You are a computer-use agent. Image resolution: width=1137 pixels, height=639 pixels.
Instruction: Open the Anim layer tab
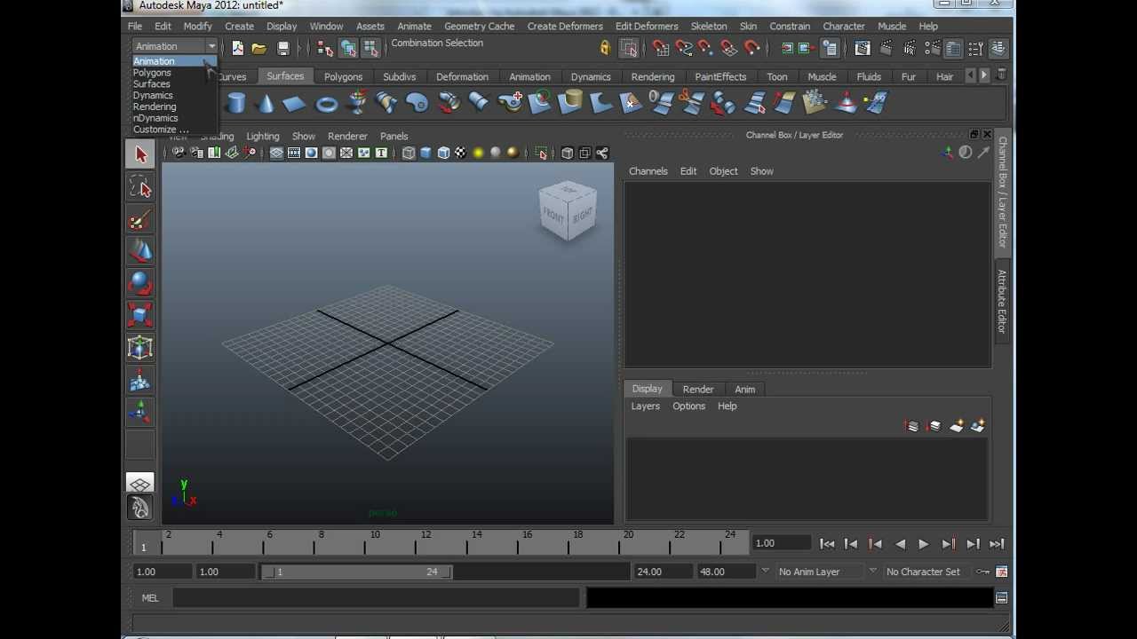(744, 390)
